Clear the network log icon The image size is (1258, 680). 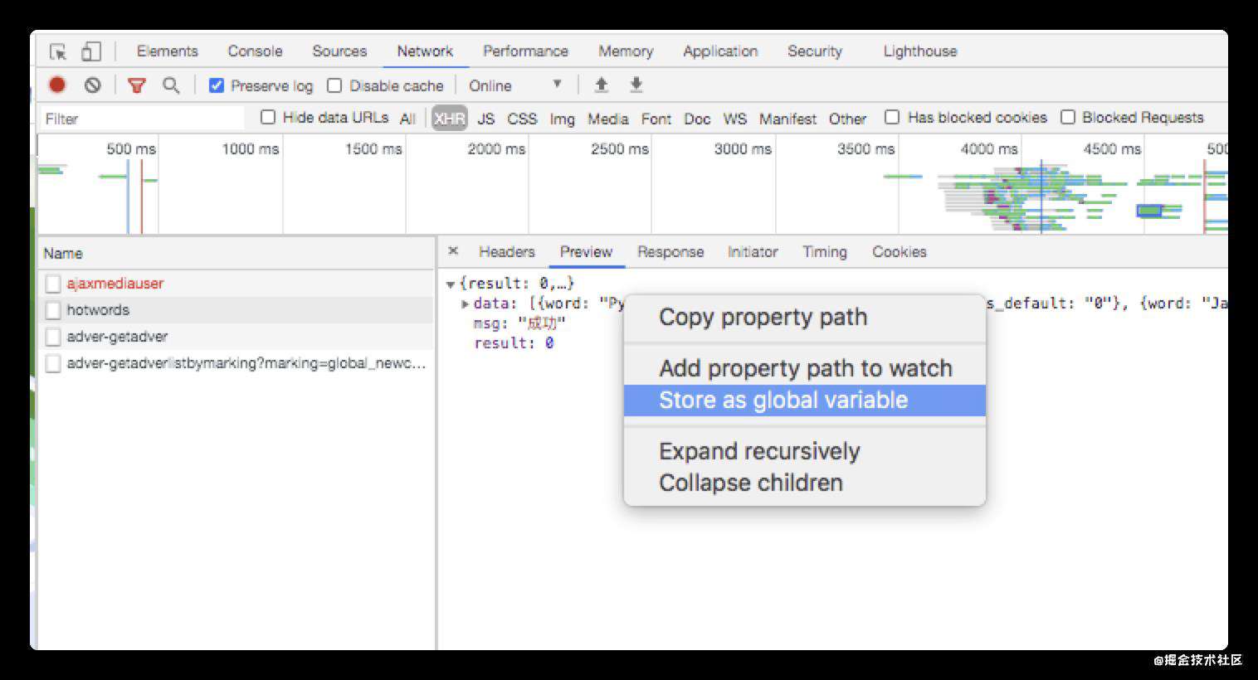(x=92, y=85)
